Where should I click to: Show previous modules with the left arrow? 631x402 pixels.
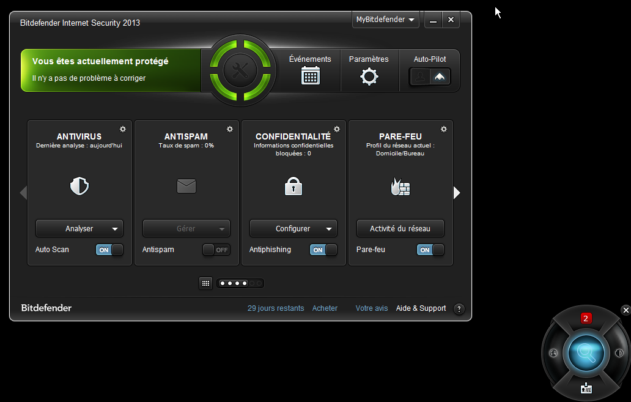(23, 193)
